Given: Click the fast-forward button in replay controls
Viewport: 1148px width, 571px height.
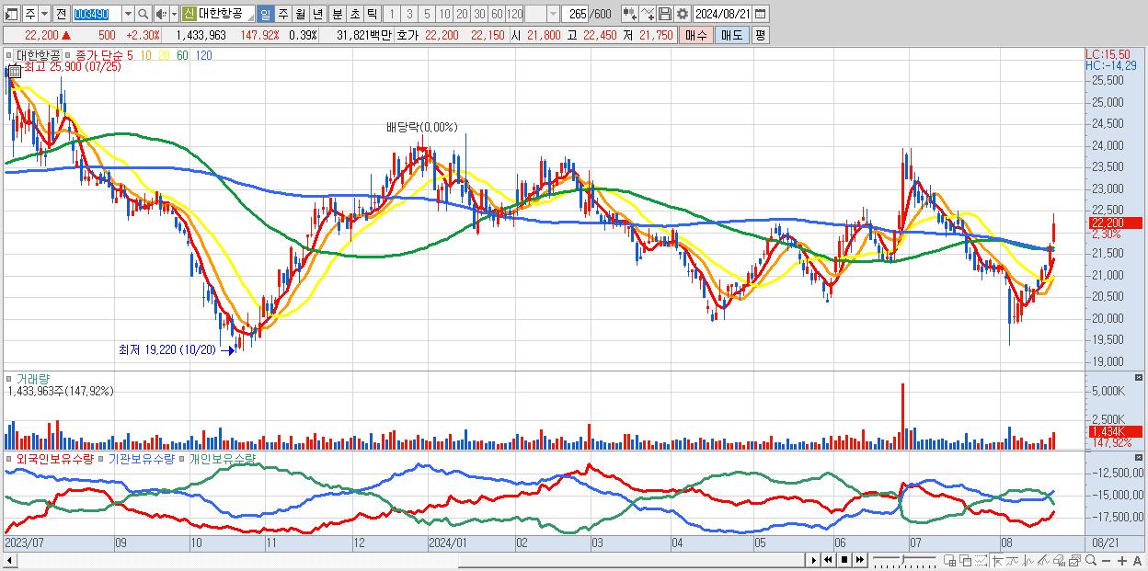Looking at the screenshot, I should point(859,560).
